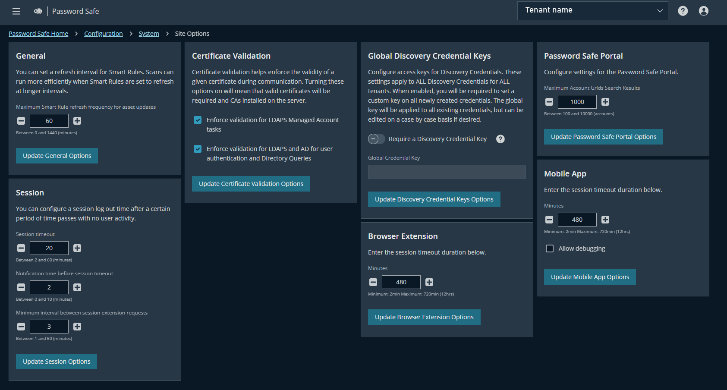
Task: Click help icon beside Require a Discovery Credential Key
Action: (500, 139)
